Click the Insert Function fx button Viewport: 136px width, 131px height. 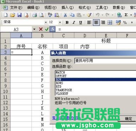(x=52, y=29)
